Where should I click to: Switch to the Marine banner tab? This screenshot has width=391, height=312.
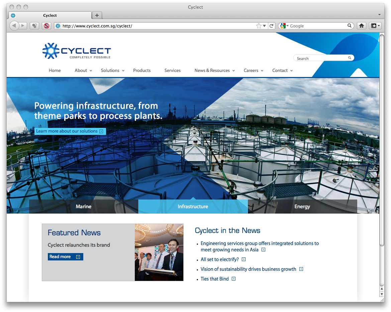click(x=84, y=207)
